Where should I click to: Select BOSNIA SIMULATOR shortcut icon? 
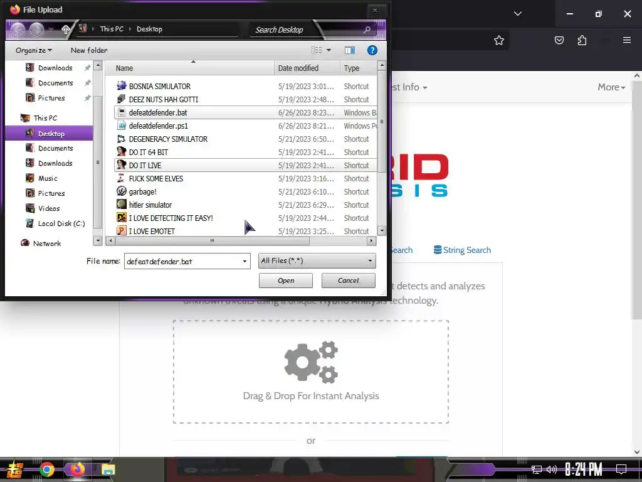(122, 85)
